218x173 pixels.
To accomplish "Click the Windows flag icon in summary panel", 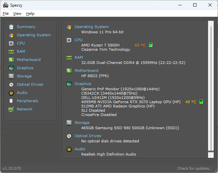I will point(69,27).
